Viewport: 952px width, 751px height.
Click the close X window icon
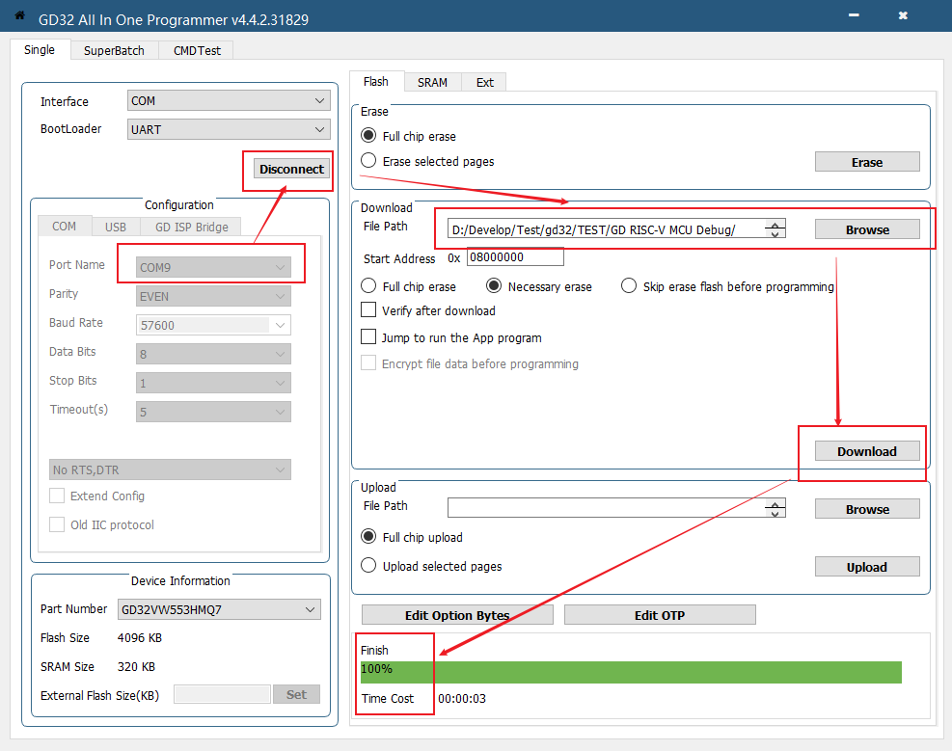[x=903, y=15]
